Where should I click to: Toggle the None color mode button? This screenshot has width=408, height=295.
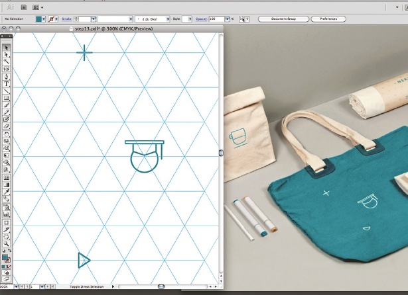pyautogui.click(x=9, y=267)
